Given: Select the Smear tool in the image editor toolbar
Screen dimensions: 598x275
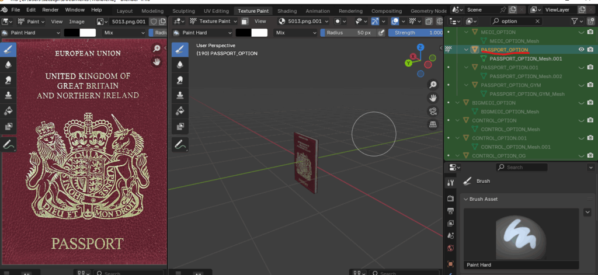Looking at the screenshot, I should click(x=9, y=80).
